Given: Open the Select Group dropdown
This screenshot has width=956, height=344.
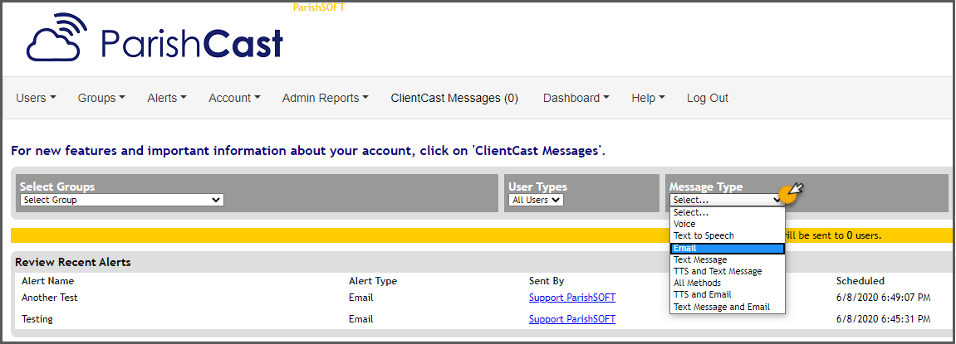Looking at the screenshot, I should pyautogui.click(x=122, y=200).
